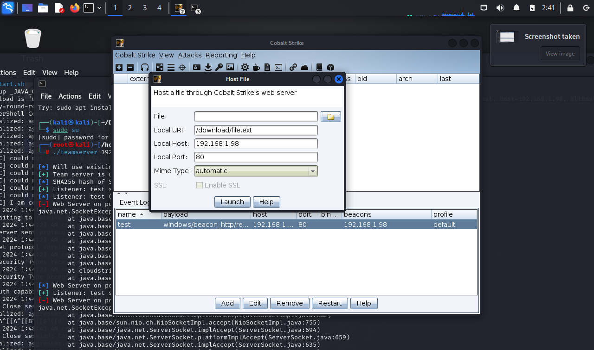Open the manage web server cloud icon
594x350 pixels.
point(304,67)
